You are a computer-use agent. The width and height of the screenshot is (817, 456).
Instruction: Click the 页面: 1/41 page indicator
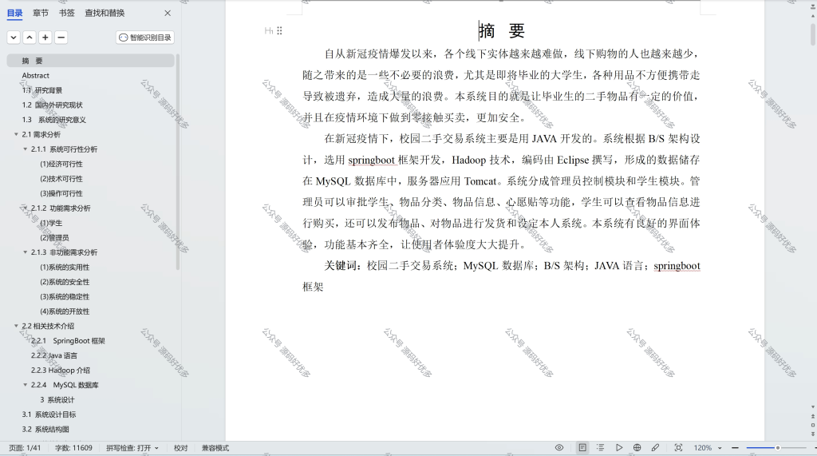25,448
